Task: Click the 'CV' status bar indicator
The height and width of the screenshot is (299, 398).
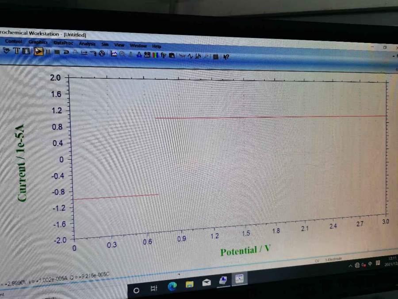Action: pos(317,261)
